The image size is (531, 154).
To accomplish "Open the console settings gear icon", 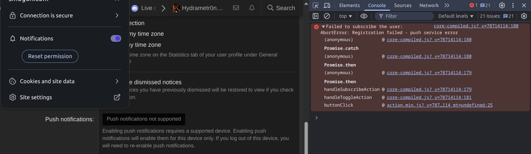I will point(524,16).
